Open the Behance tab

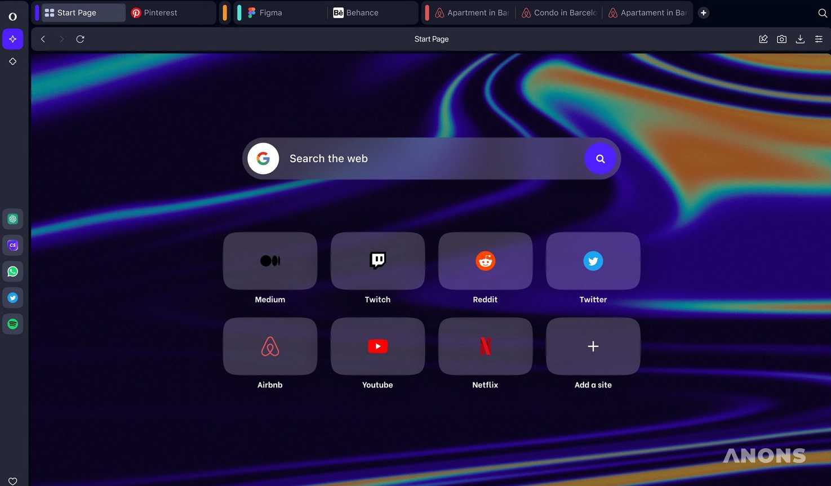[372, 12]
